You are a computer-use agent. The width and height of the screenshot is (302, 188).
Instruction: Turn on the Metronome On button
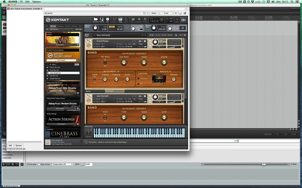click(141, 27)
